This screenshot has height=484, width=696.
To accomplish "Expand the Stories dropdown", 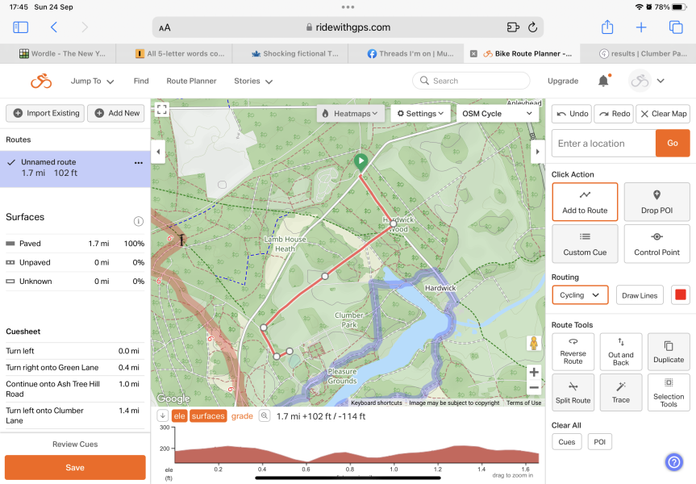I will (253, 81).
